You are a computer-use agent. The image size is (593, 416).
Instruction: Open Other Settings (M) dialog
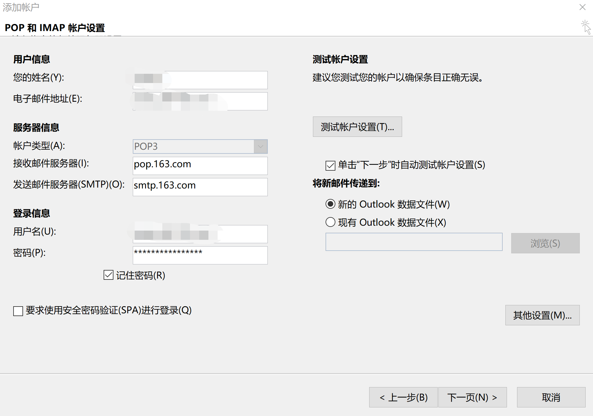542,315
